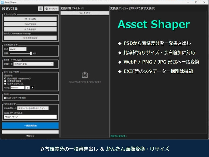
Task: Close the Asset Shaper window
Action: pyautogui.click(x=205, y=2)
